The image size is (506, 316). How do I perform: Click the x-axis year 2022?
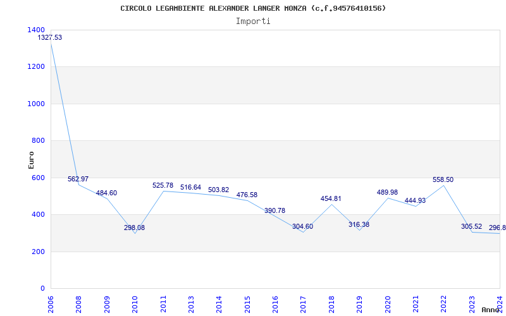coord(444,304)
